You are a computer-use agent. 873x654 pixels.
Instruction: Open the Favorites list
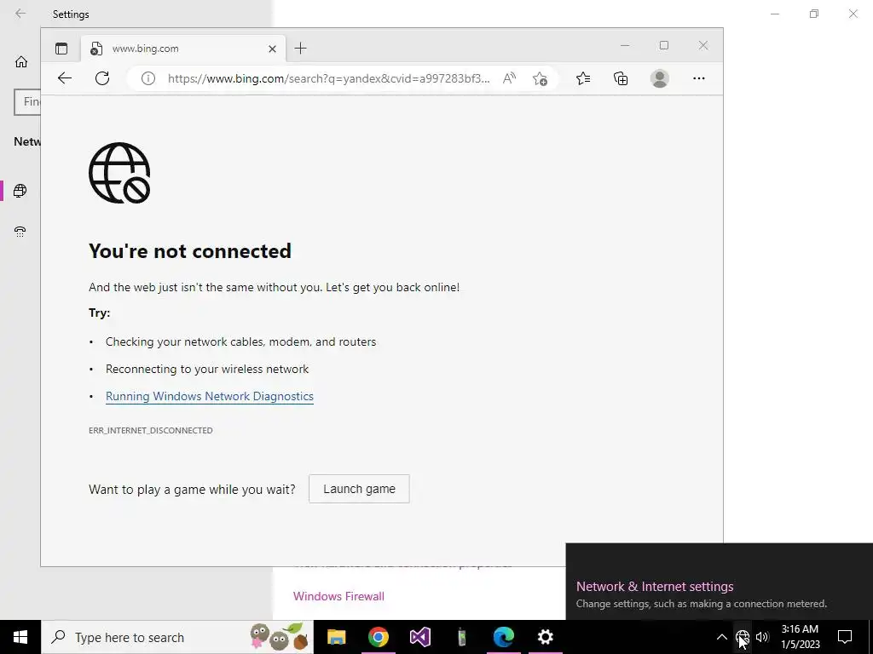click(583, 78)
